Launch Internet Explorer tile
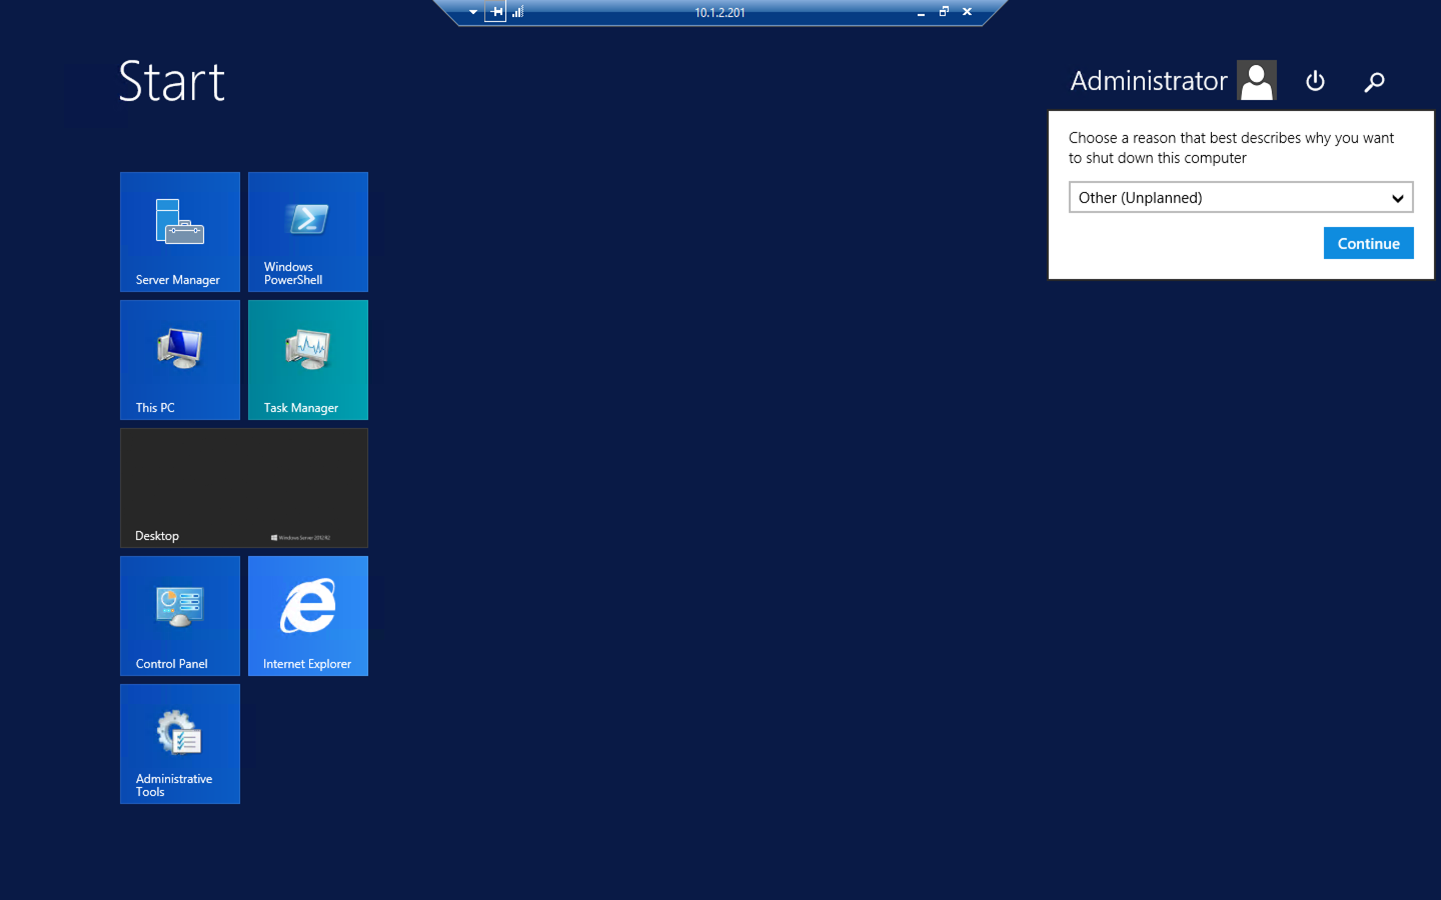 308,615
